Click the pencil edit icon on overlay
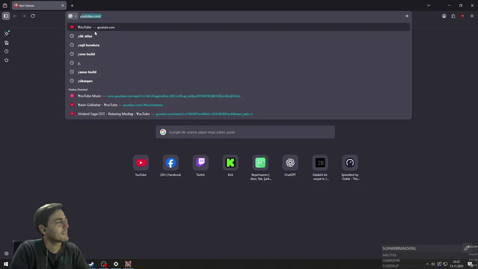The width and height of the screenshot is (478, 269). pos(467,248)
